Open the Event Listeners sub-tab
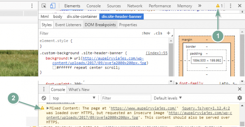This screenshot has height=127, width=245. click(x=68, y=25)
